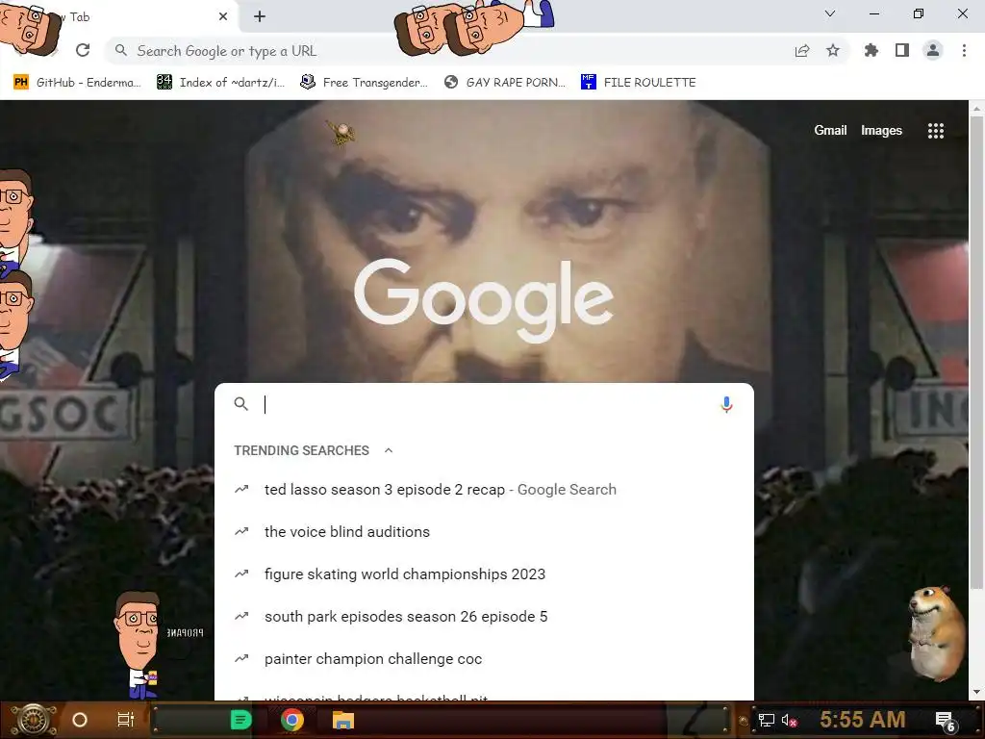Share this page icon in address bar
Viewport: 985px width, 739px height.
pos(801,51)
